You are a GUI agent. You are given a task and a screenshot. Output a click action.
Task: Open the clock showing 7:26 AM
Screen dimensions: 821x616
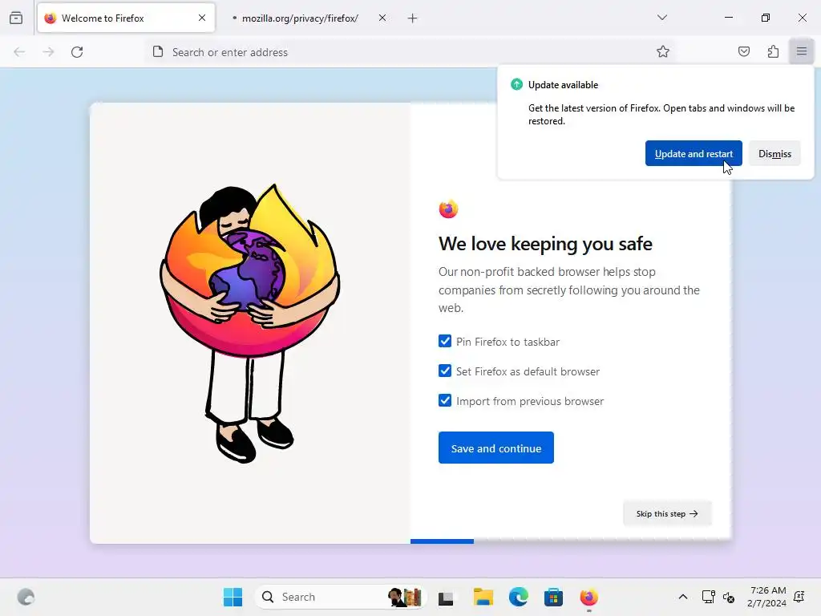click(x=766, y=597)
